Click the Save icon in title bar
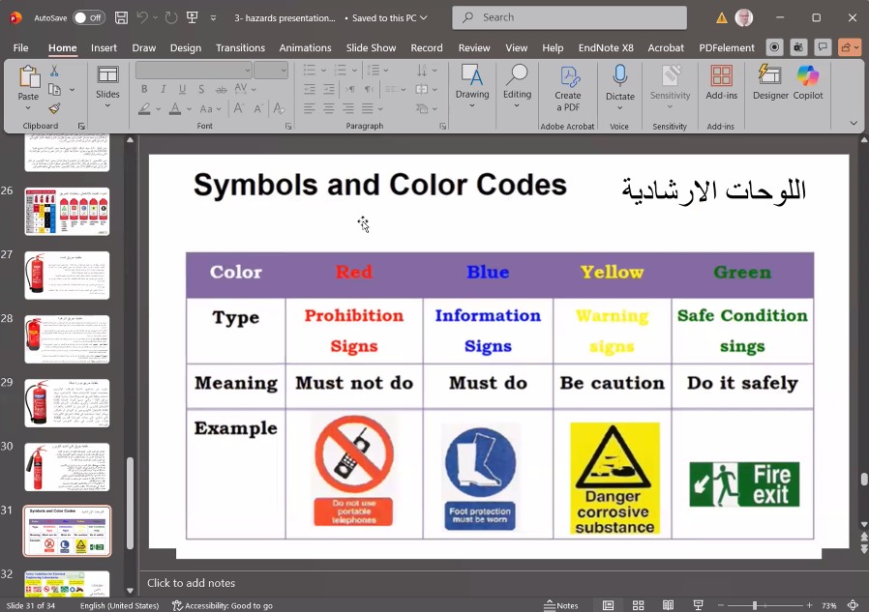 tap(121, 17)
